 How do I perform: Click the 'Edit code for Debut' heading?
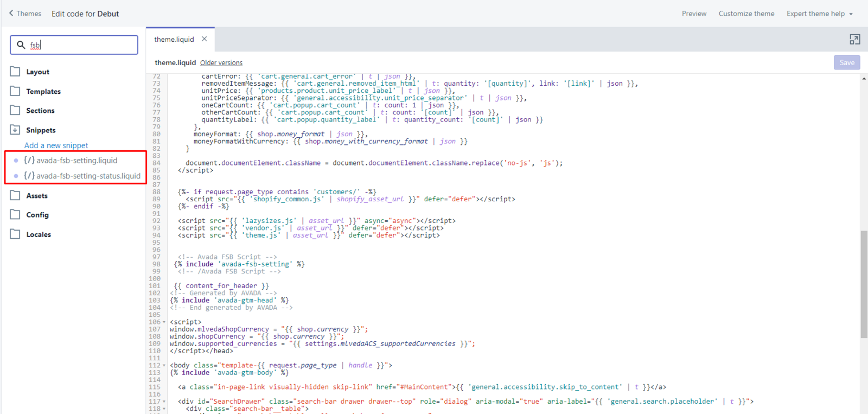tap(85, 14)
